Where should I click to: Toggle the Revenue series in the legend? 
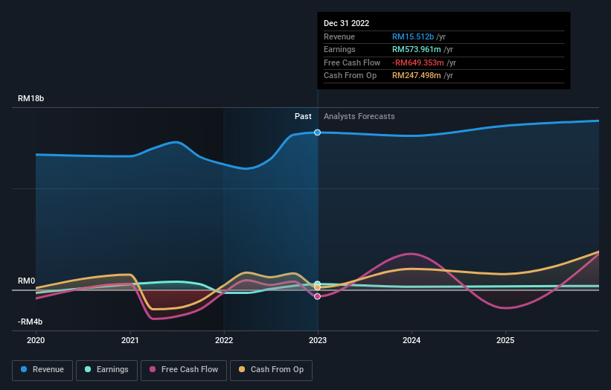point(42,370)
